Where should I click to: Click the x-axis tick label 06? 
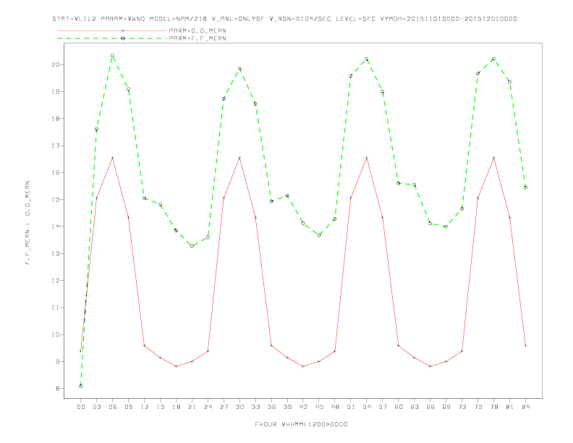tap(113, 407)
